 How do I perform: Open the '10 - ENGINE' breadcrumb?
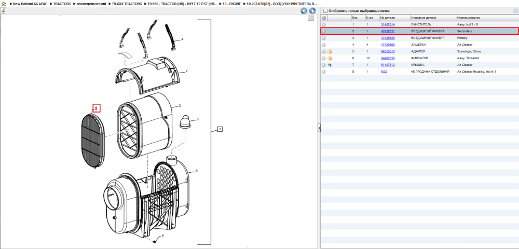[x=231, y=4]
